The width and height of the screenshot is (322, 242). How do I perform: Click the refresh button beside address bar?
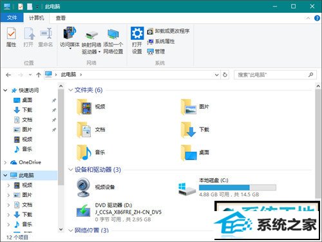[225, 75]
